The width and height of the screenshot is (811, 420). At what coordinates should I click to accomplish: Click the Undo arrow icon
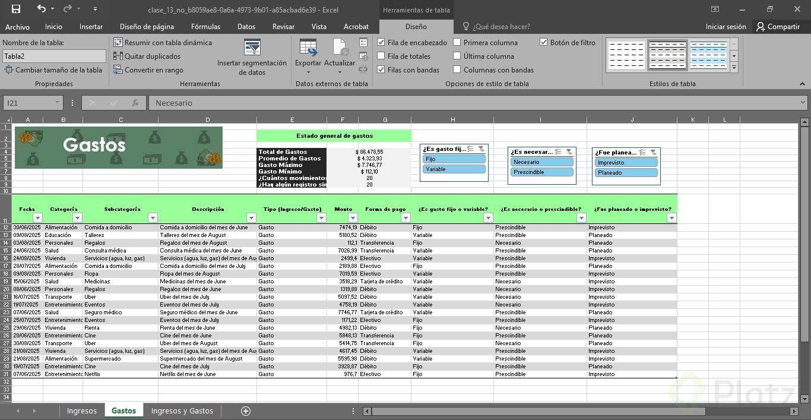[41, 9]
